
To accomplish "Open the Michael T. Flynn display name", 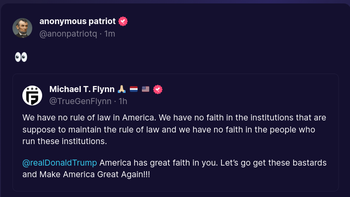I will (x=82, y=89).
